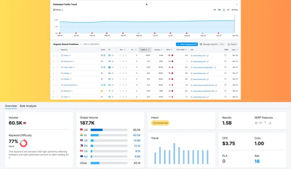
Task: Tick the checkbox for the chewy row
Action: click(x=57, y=55)
